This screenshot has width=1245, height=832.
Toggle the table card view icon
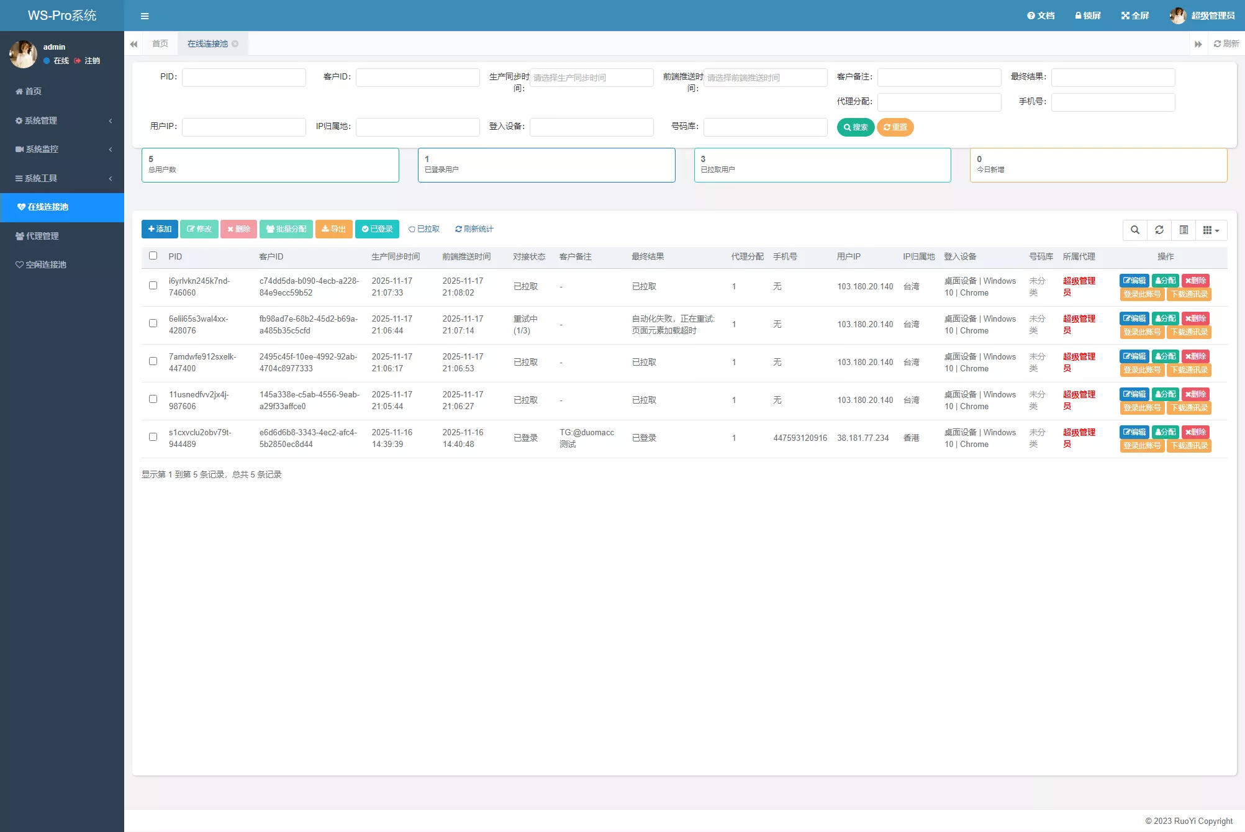tap(1184, 230)
